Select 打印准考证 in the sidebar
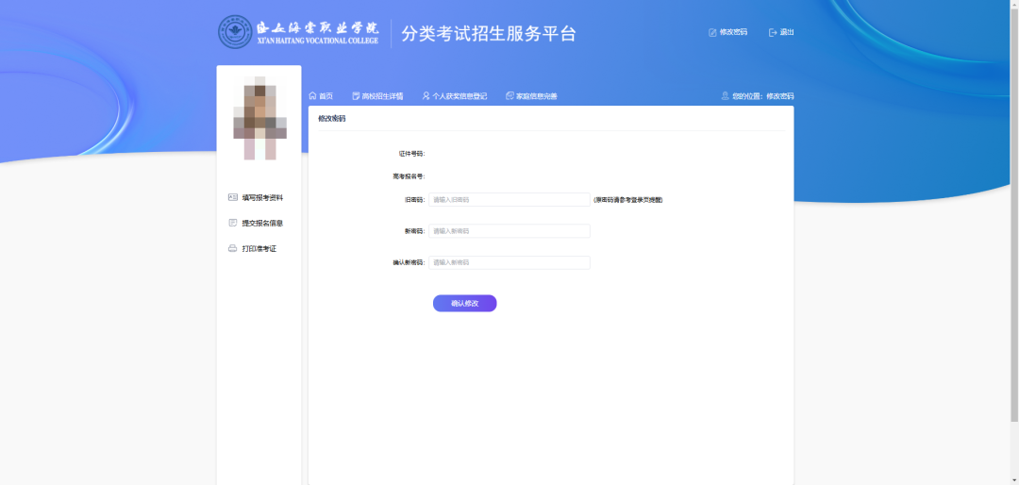 (252, 249)
